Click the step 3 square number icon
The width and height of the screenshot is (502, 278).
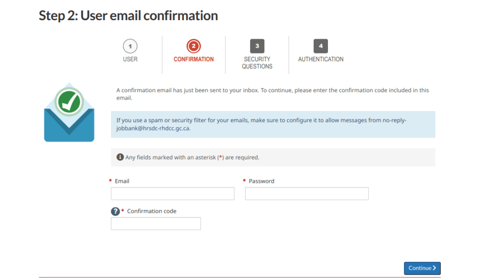(257, 46)
